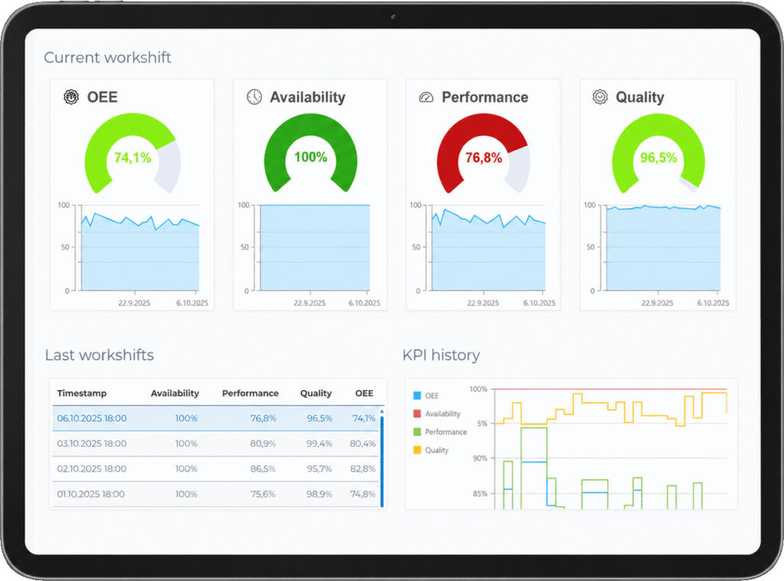The height and width of the screenshot is (581, 784).
Task: Toggle the OEE legend blue swatch
Action: pyautogui.click(x=417, y=396)
